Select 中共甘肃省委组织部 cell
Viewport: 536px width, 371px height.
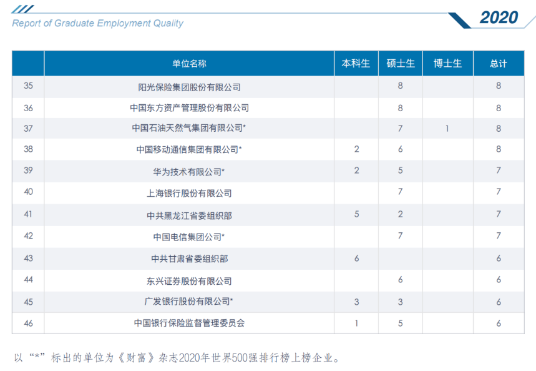pos(189,259)
